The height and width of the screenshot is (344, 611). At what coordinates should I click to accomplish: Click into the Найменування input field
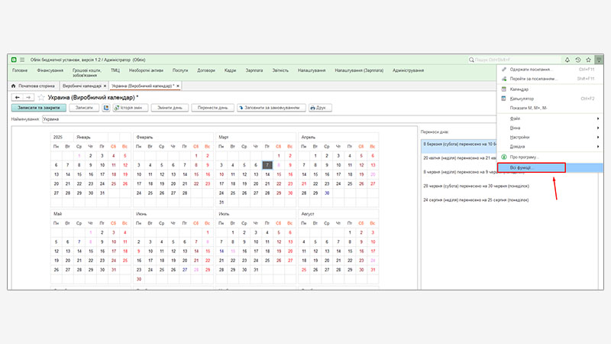(229, 119)
